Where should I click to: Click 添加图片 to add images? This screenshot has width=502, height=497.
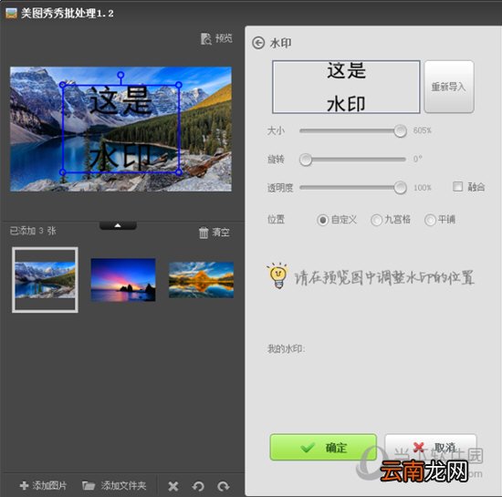coord(43,486)
